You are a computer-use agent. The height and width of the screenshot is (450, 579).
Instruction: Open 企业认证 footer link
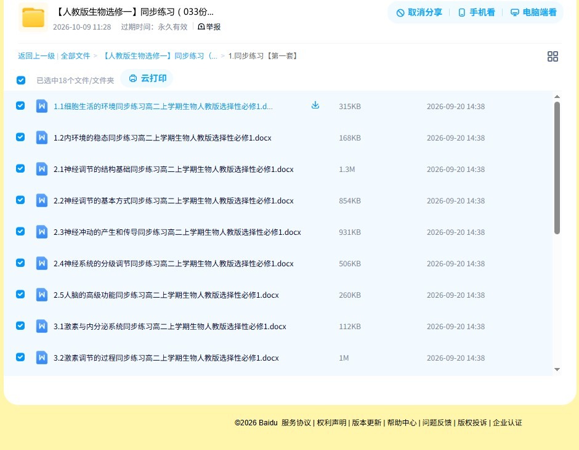[508, 423]
